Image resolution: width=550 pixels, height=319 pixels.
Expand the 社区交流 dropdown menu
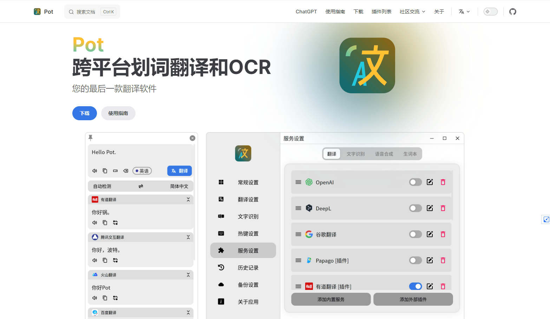pos(412,12)
